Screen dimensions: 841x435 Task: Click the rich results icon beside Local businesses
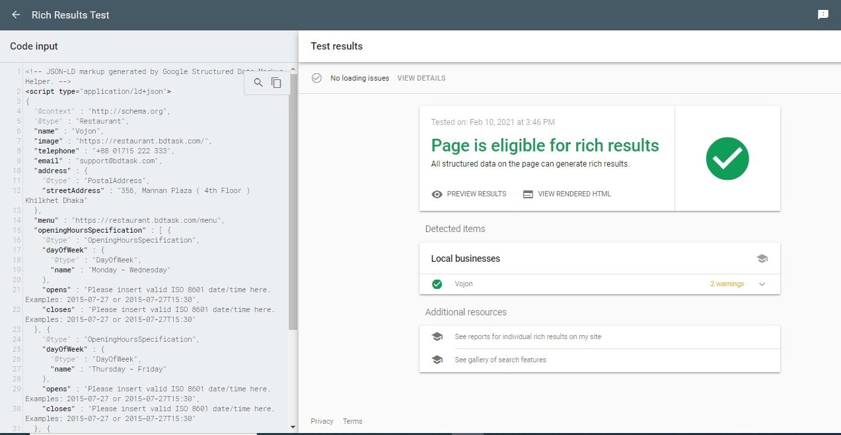[762, 258]
